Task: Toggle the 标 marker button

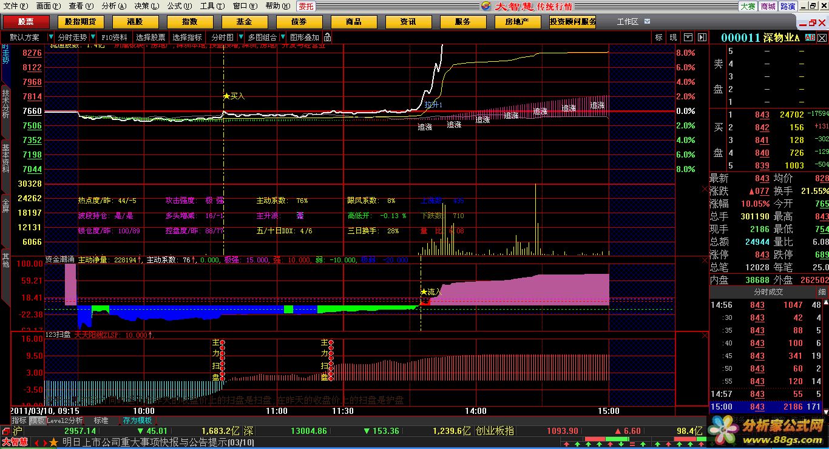Action: 659,38
